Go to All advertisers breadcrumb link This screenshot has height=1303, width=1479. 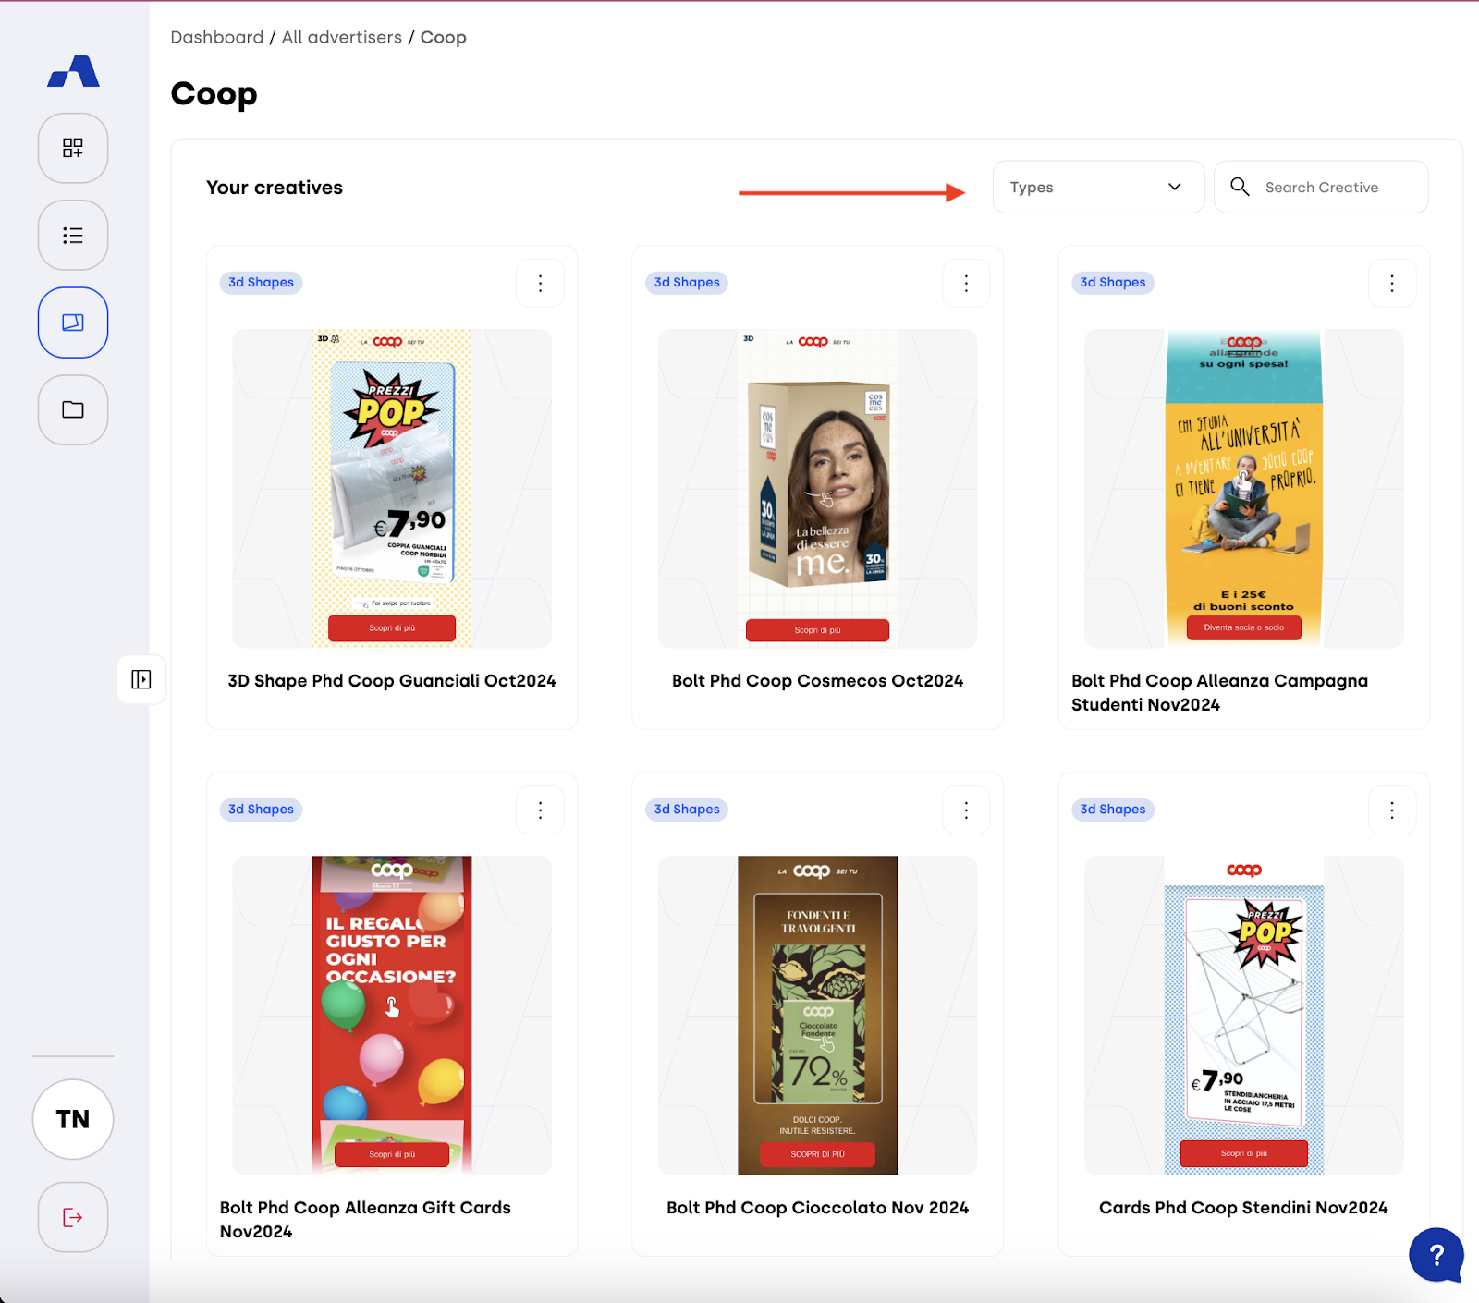342,37
